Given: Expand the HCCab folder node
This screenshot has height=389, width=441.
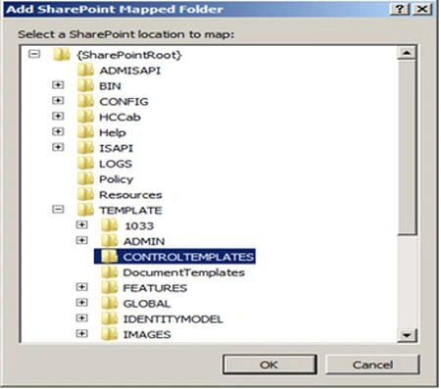Looking at the screenshot, I should [58, 116].
